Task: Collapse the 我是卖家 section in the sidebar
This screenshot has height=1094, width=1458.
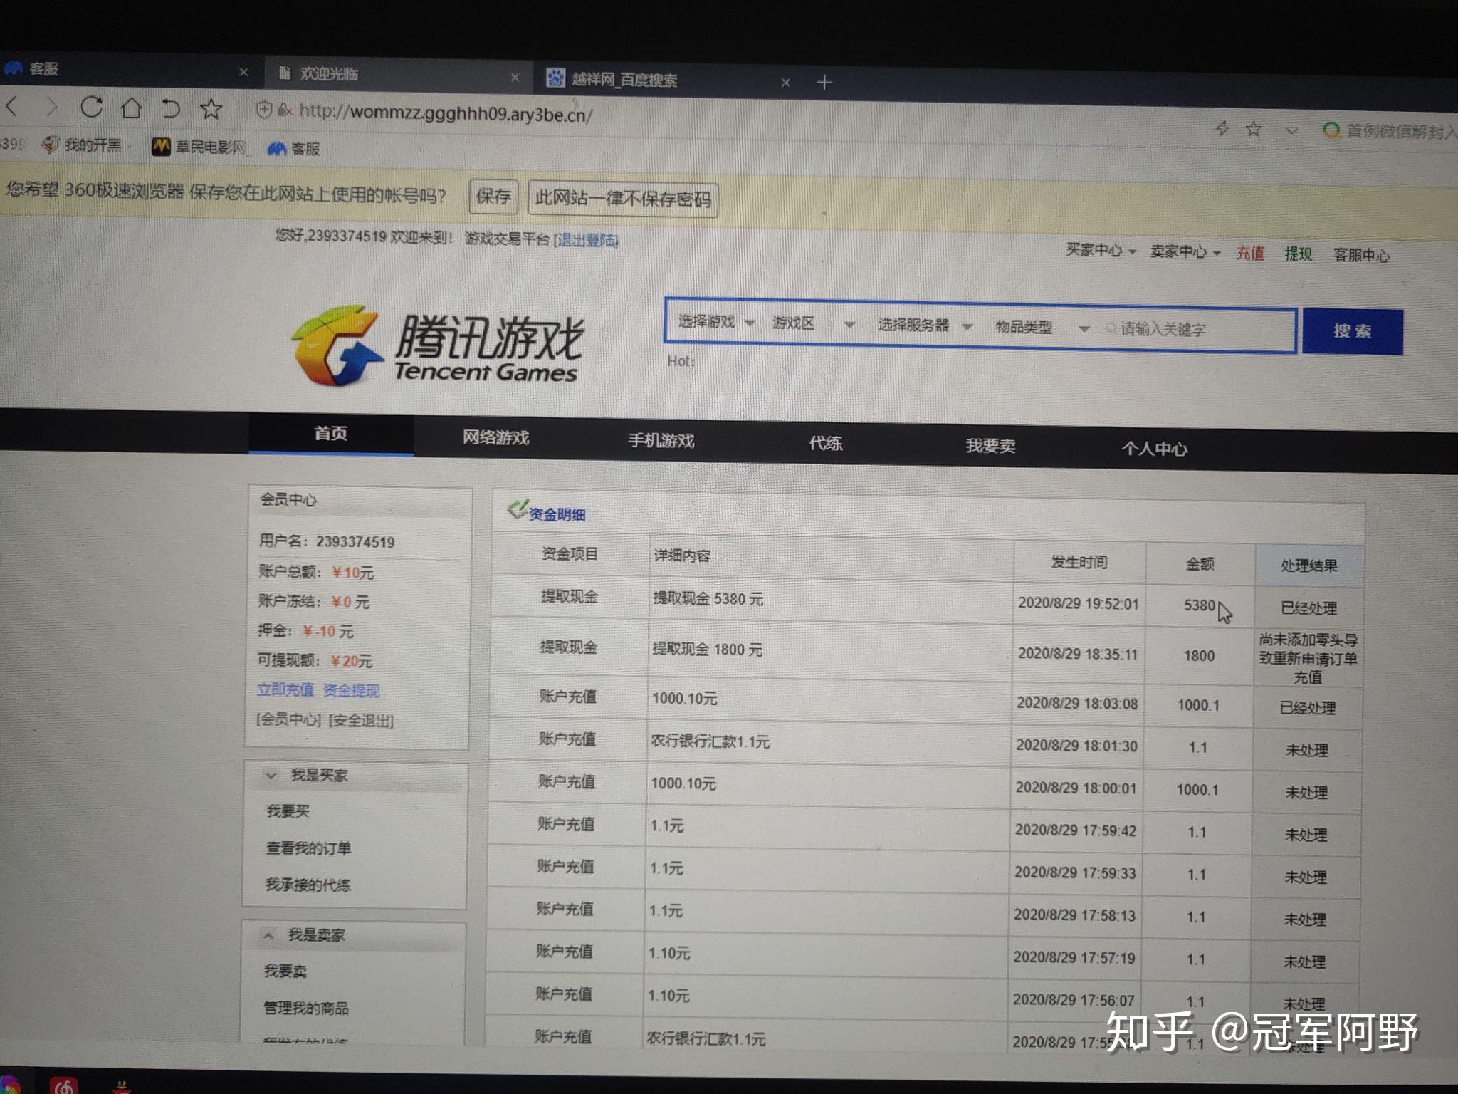Action: click(269, 934)
